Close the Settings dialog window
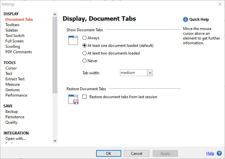 pyautogui.click(x=220, y=4)
